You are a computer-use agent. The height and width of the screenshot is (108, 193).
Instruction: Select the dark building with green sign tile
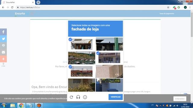click(109, 44)
